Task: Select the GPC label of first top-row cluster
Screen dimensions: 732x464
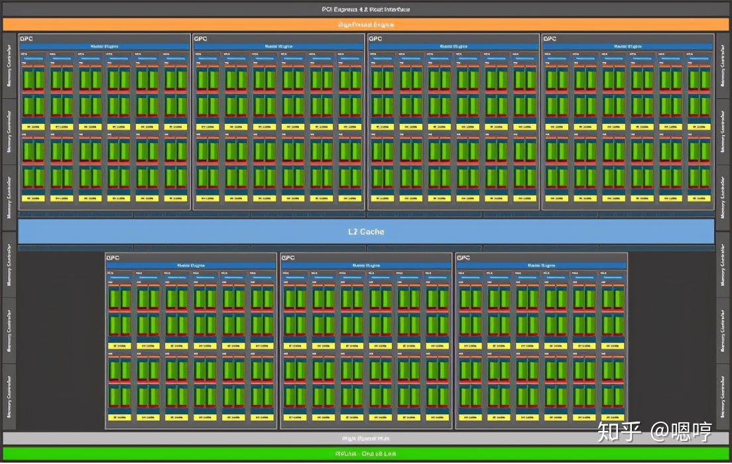Action: coord(25,39)
